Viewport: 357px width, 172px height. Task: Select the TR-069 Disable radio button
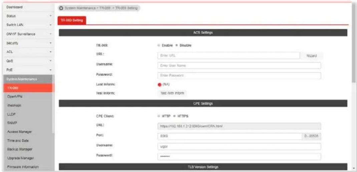(176, 45)
